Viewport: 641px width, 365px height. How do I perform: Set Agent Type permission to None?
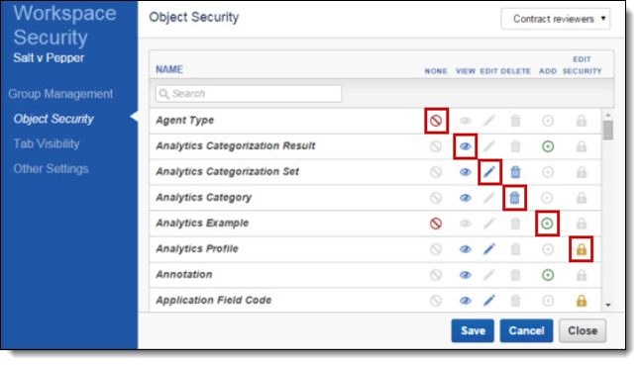[436, 121]
